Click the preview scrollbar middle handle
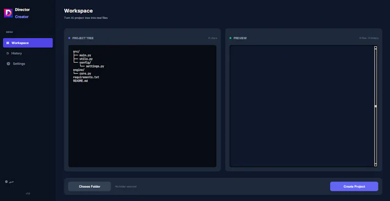Image resolution: width=390 pixels, height=201 pixels. pyautogui.click(x=375, y=106)
